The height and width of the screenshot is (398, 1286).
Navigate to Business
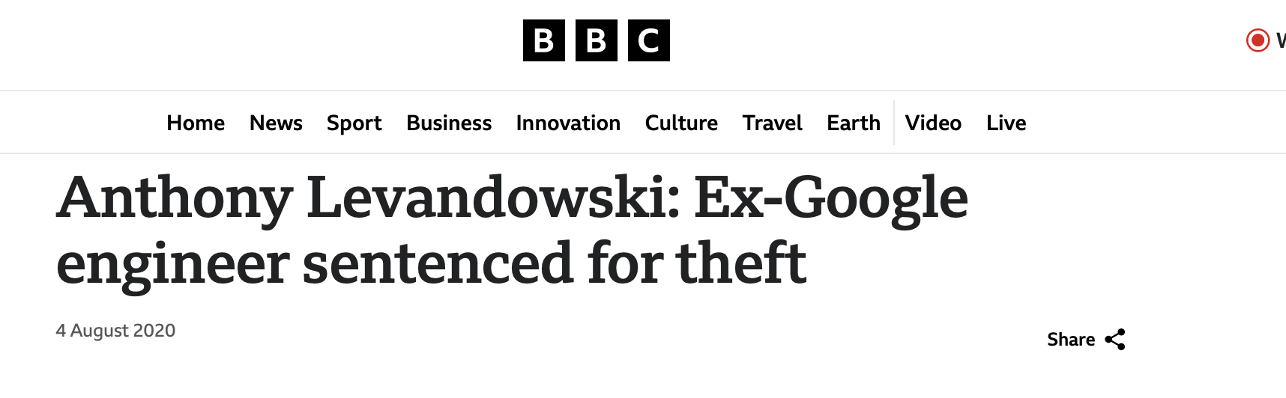(x=449, y=123)
